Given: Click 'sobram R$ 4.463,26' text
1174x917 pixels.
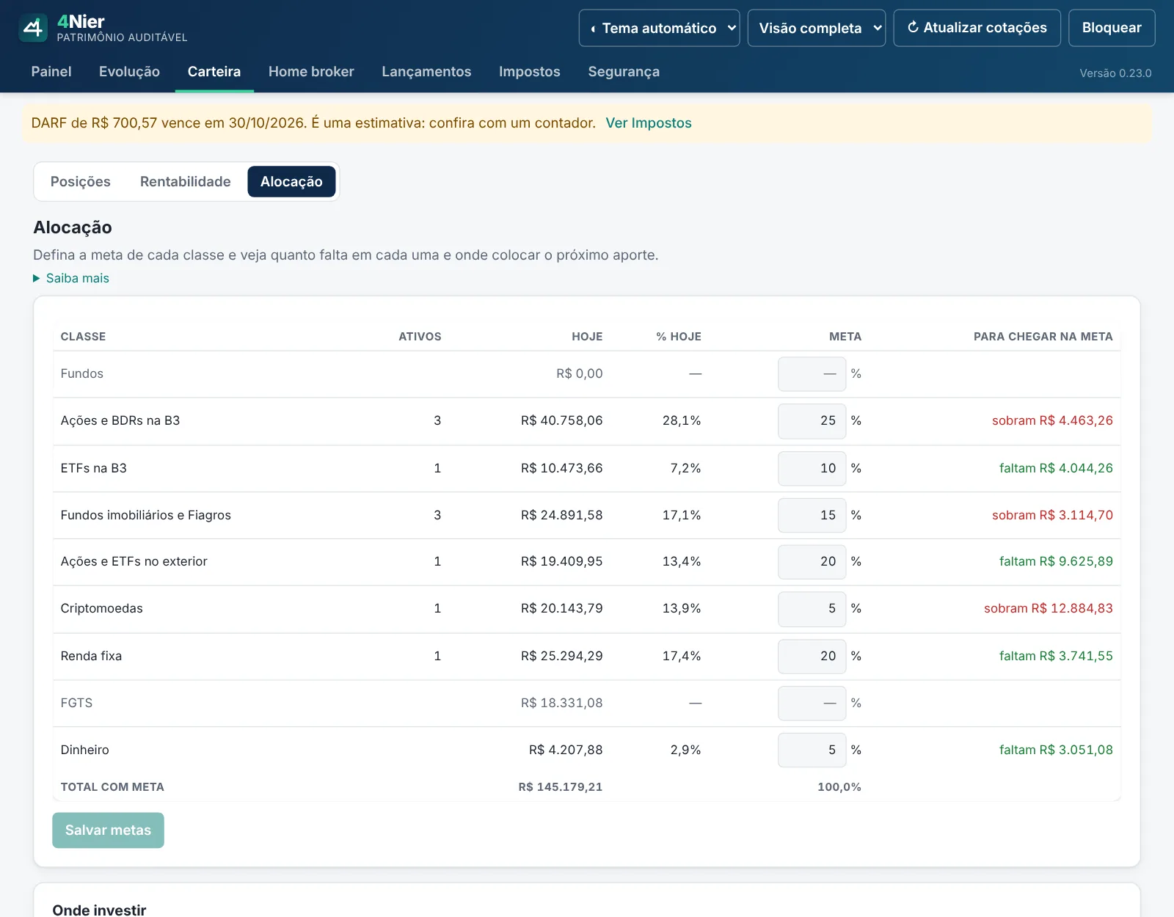Looking at the screenshot, I should click(1052, 421).
